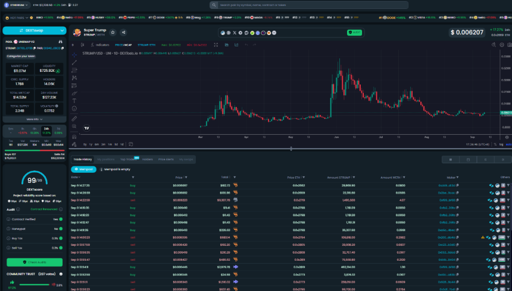Open the Price Alerts tab
Viewport: 512px width, 291px height.
click(x=166, y=159)
